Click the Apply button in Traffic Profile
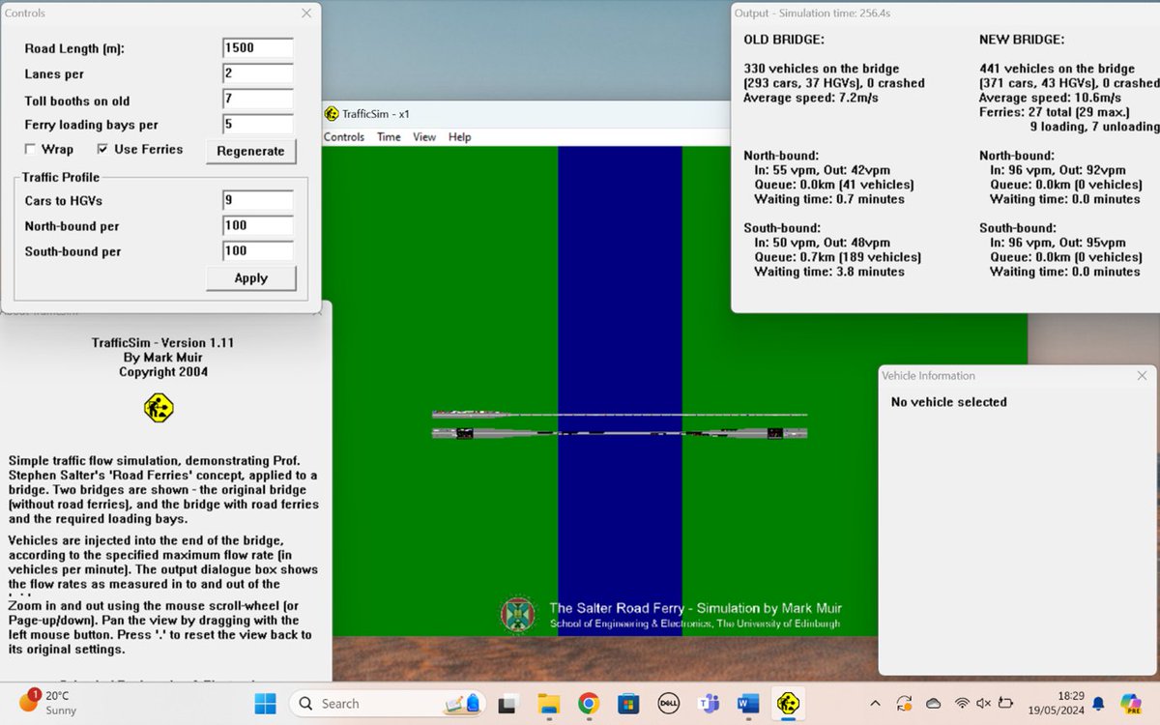The width and height of the screenshot is (1160, 725). pyautogui.click(x=250, y=277)
